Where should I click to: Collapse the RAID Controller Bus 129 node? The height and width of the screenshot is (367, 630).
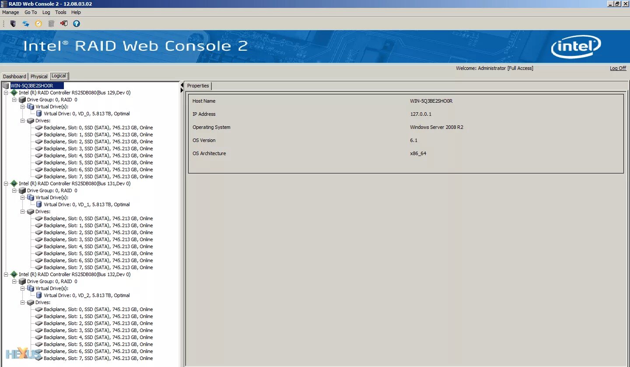tap(6, 93)
